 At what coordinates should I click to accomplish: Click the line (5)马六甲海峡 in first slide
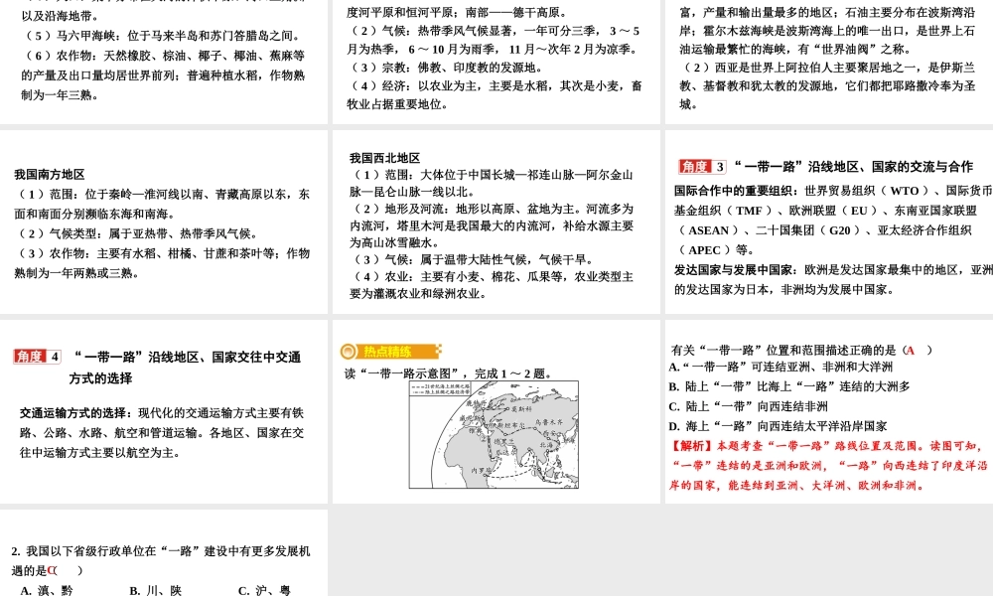point(162,36)
